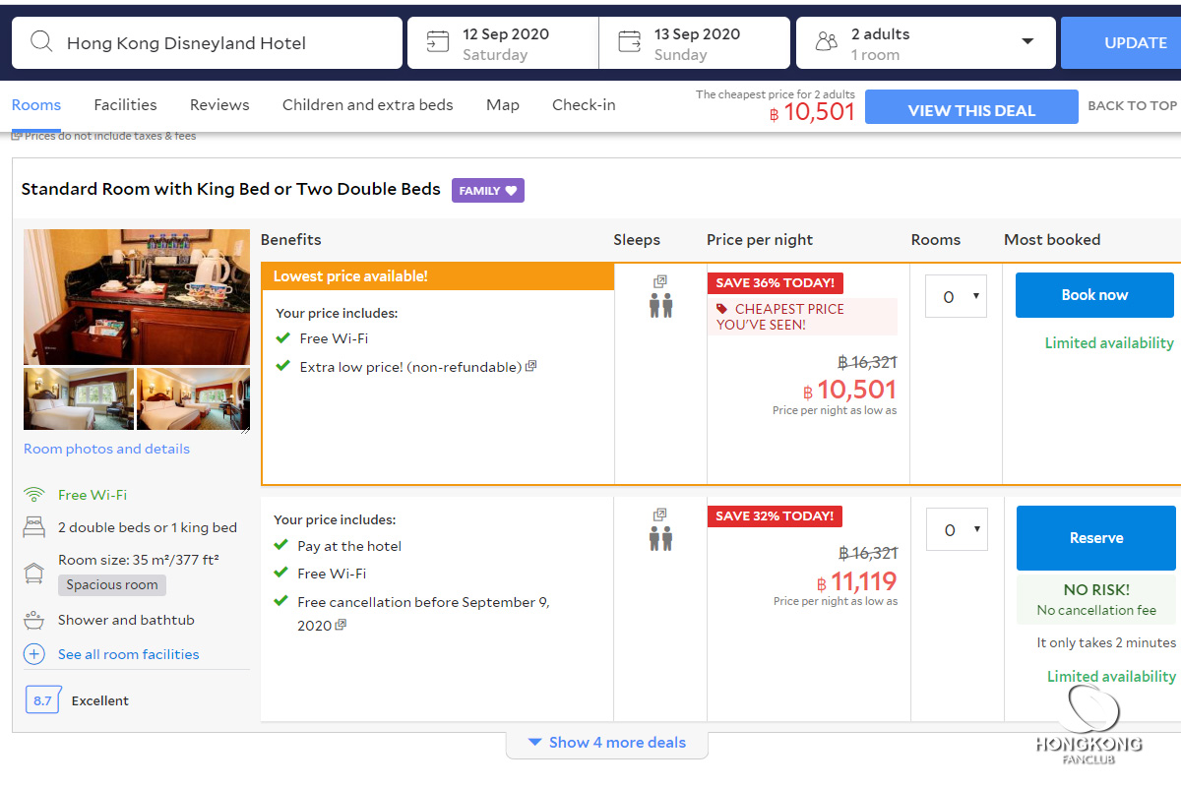1181x787 pixels.
Task: Click the Reserve button
Action: click(x=1096, y=538)
